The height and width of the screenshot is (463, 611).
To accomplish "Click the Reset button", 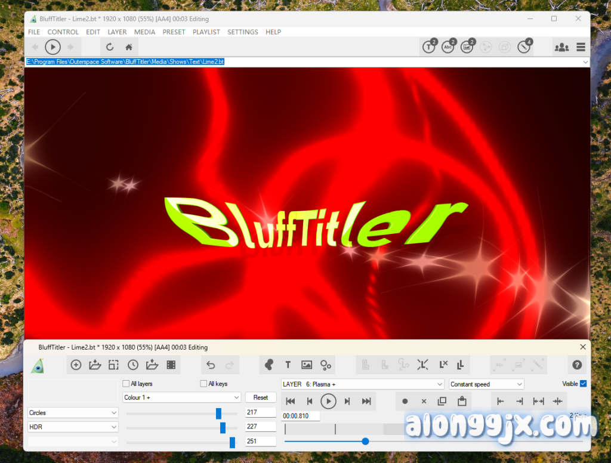I will click(x=261, y=397).
